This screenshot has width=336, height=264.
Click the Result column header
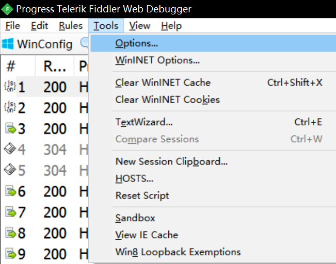click(x=54, y=66)
